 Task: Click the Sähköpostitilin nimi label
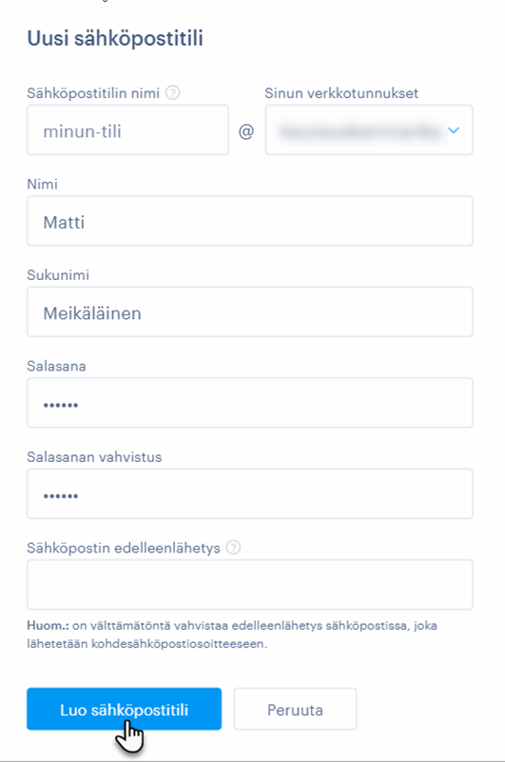click(93, 92)
